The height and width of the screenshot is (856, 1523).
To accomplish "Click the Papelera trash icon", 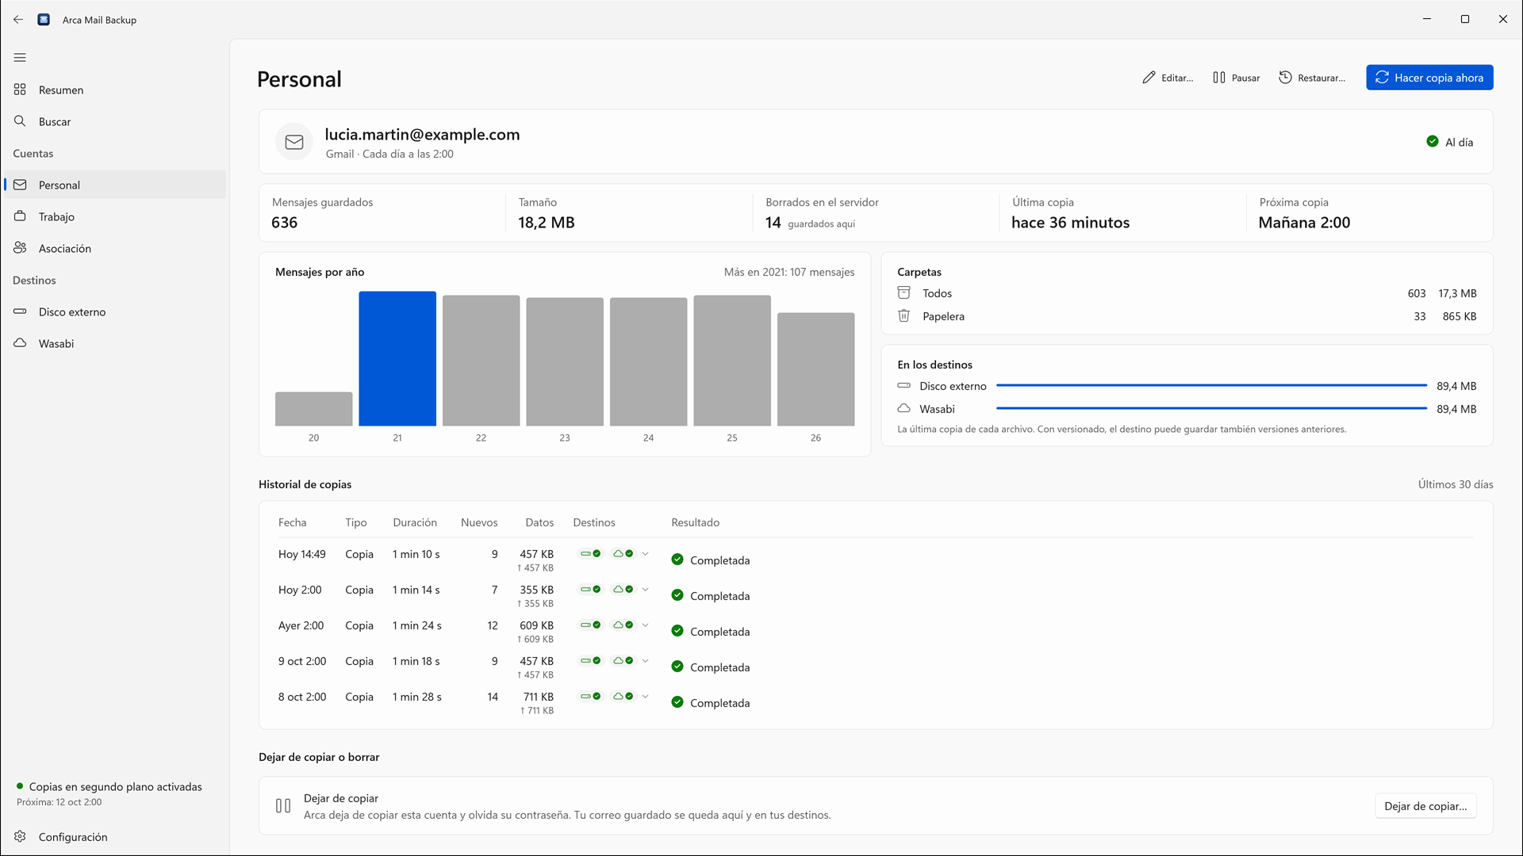I will coord(903,315).
